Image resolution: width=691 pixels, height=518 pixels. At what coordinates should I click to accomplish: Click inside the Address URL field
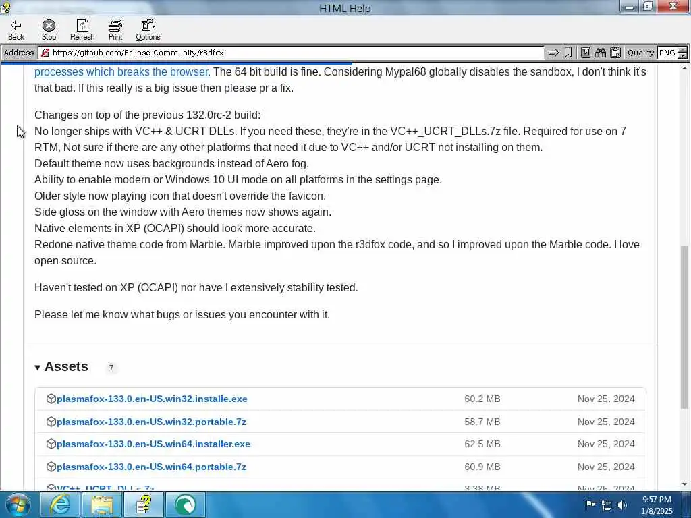[x=291, y=53]
